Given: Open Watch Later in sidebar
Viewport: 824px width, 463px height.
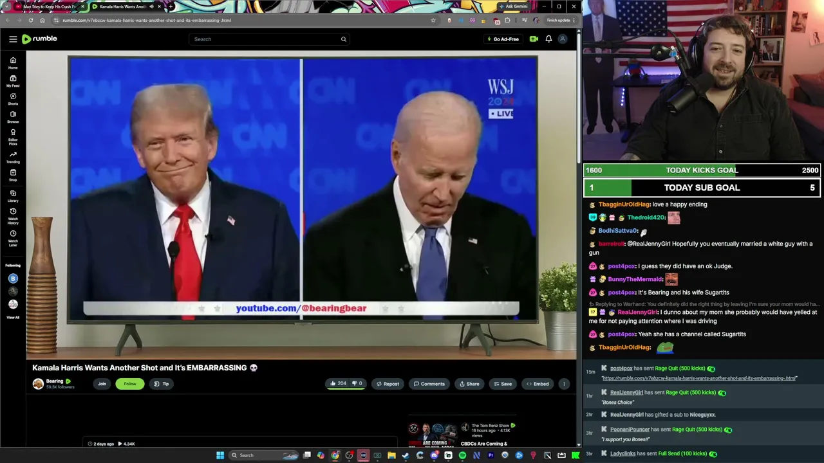Looking at the screenshot, I should pyautogui.click(x=13, y=239).
